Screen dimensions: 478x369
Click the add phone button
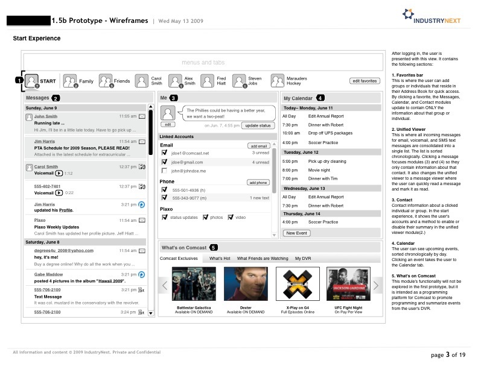click(x=258, y=182)
